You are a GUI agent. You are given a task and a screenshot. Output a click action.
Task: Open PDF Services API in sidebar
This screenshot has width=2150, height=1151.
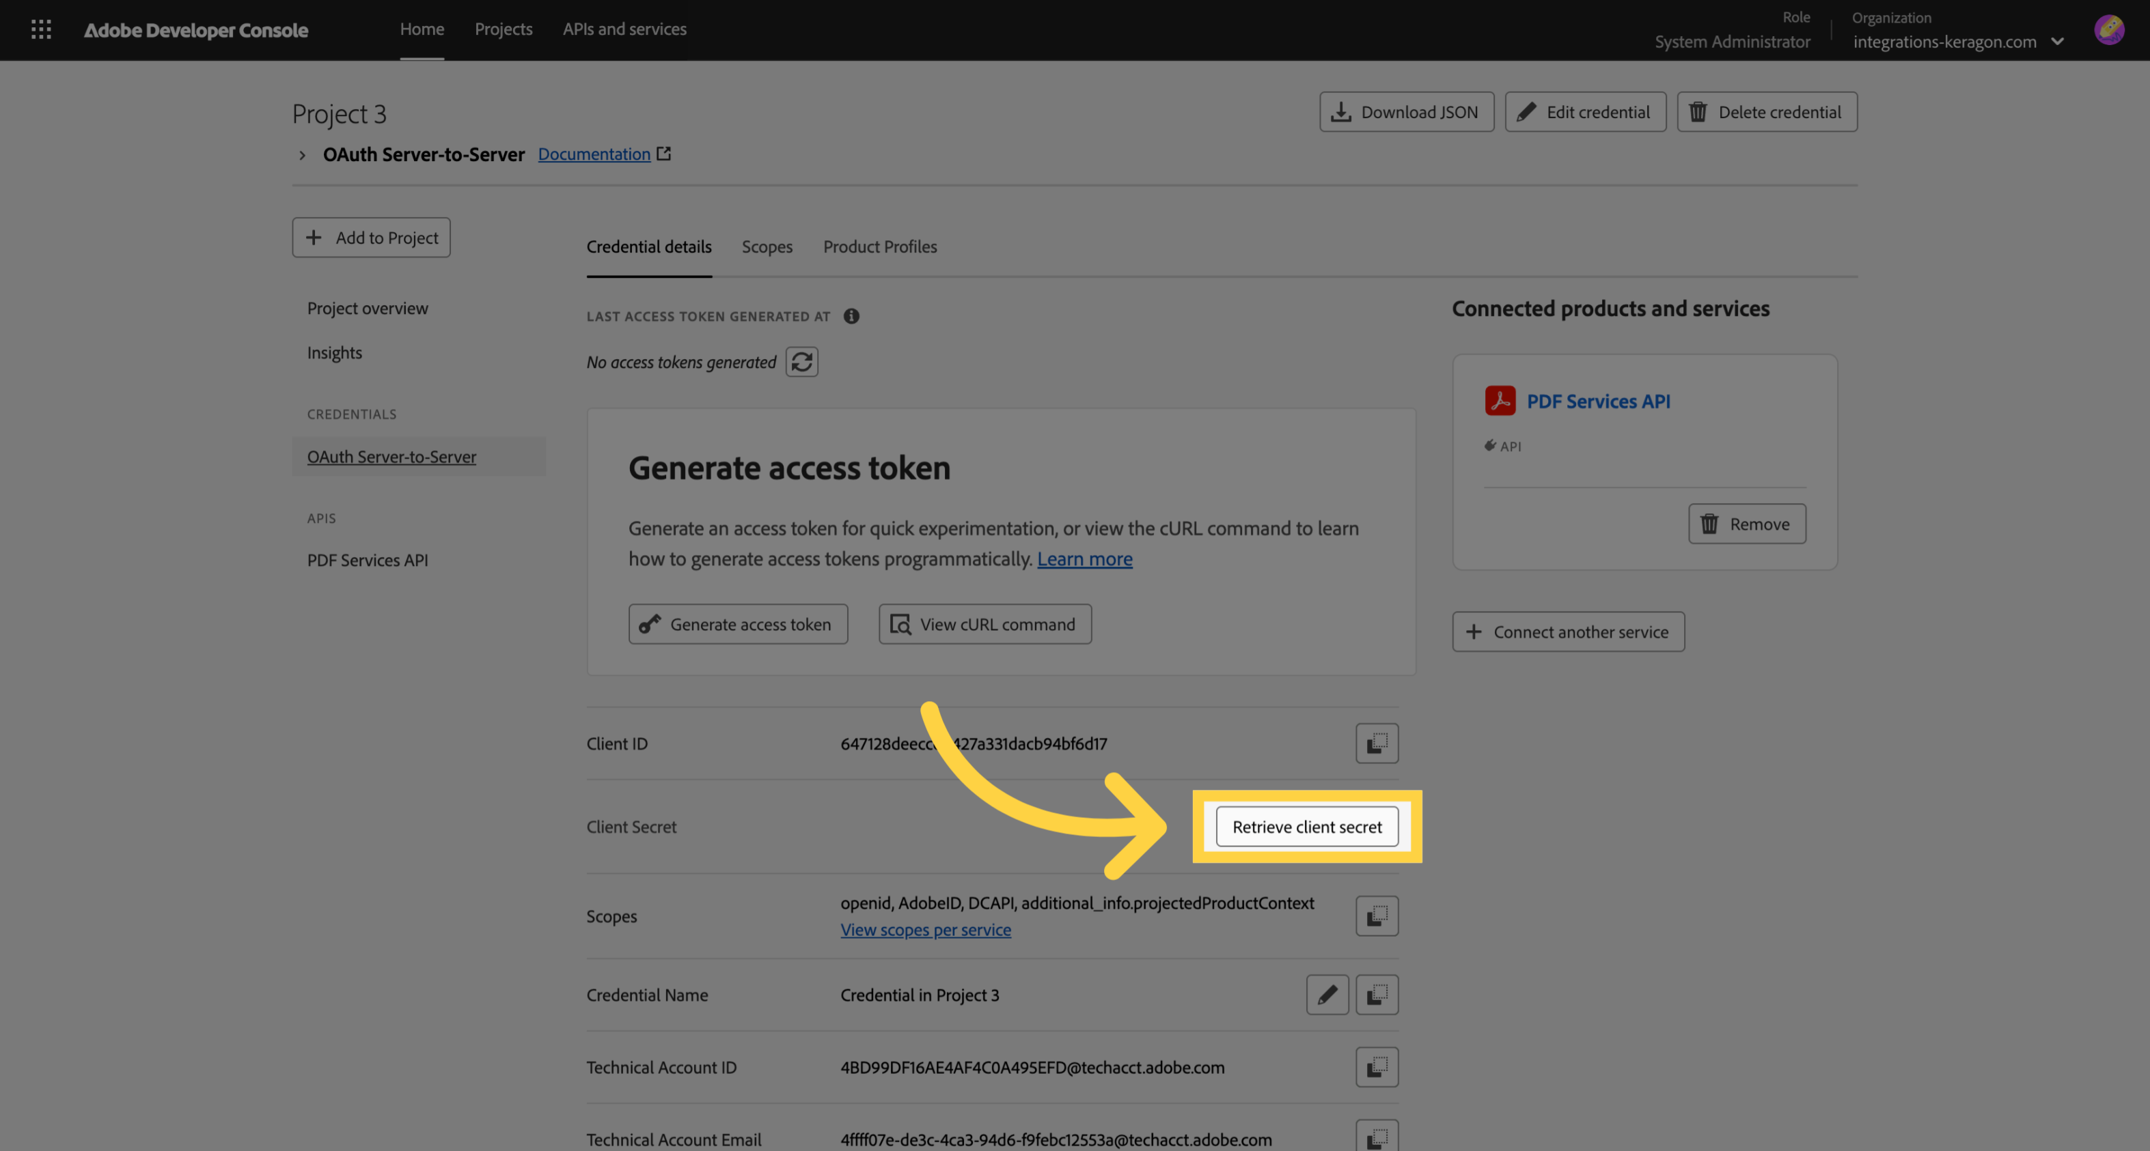[x=368, y=560]
